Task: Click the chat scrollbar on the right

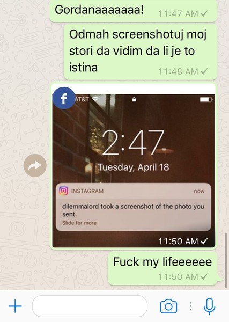Action: (226, 260)
